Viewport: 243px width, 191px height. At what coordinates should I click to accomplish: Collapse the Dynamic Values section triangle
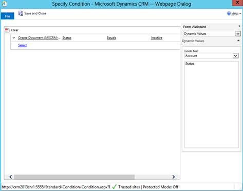(x=238, y=41)
